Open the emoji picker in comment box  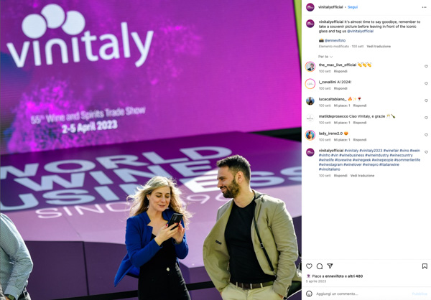click(309, 294)
